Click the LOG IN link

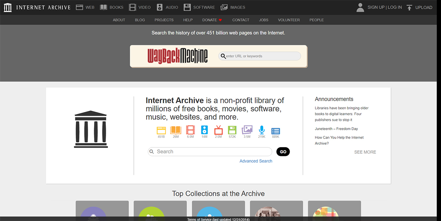[395, 7]
